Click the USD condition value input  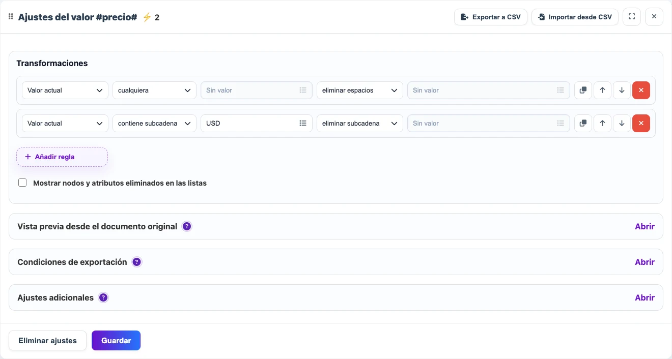coord(257,123)
